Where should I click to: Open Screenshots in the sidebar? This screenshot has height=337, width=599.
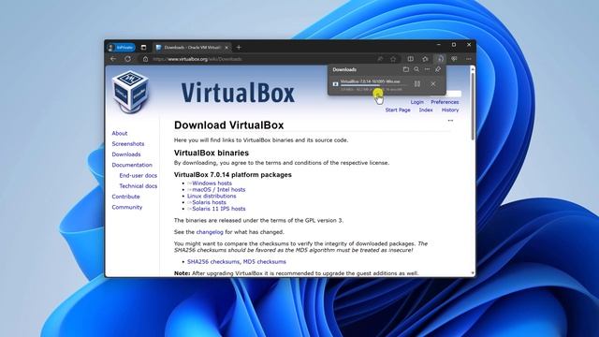click(x=128, y=144)
